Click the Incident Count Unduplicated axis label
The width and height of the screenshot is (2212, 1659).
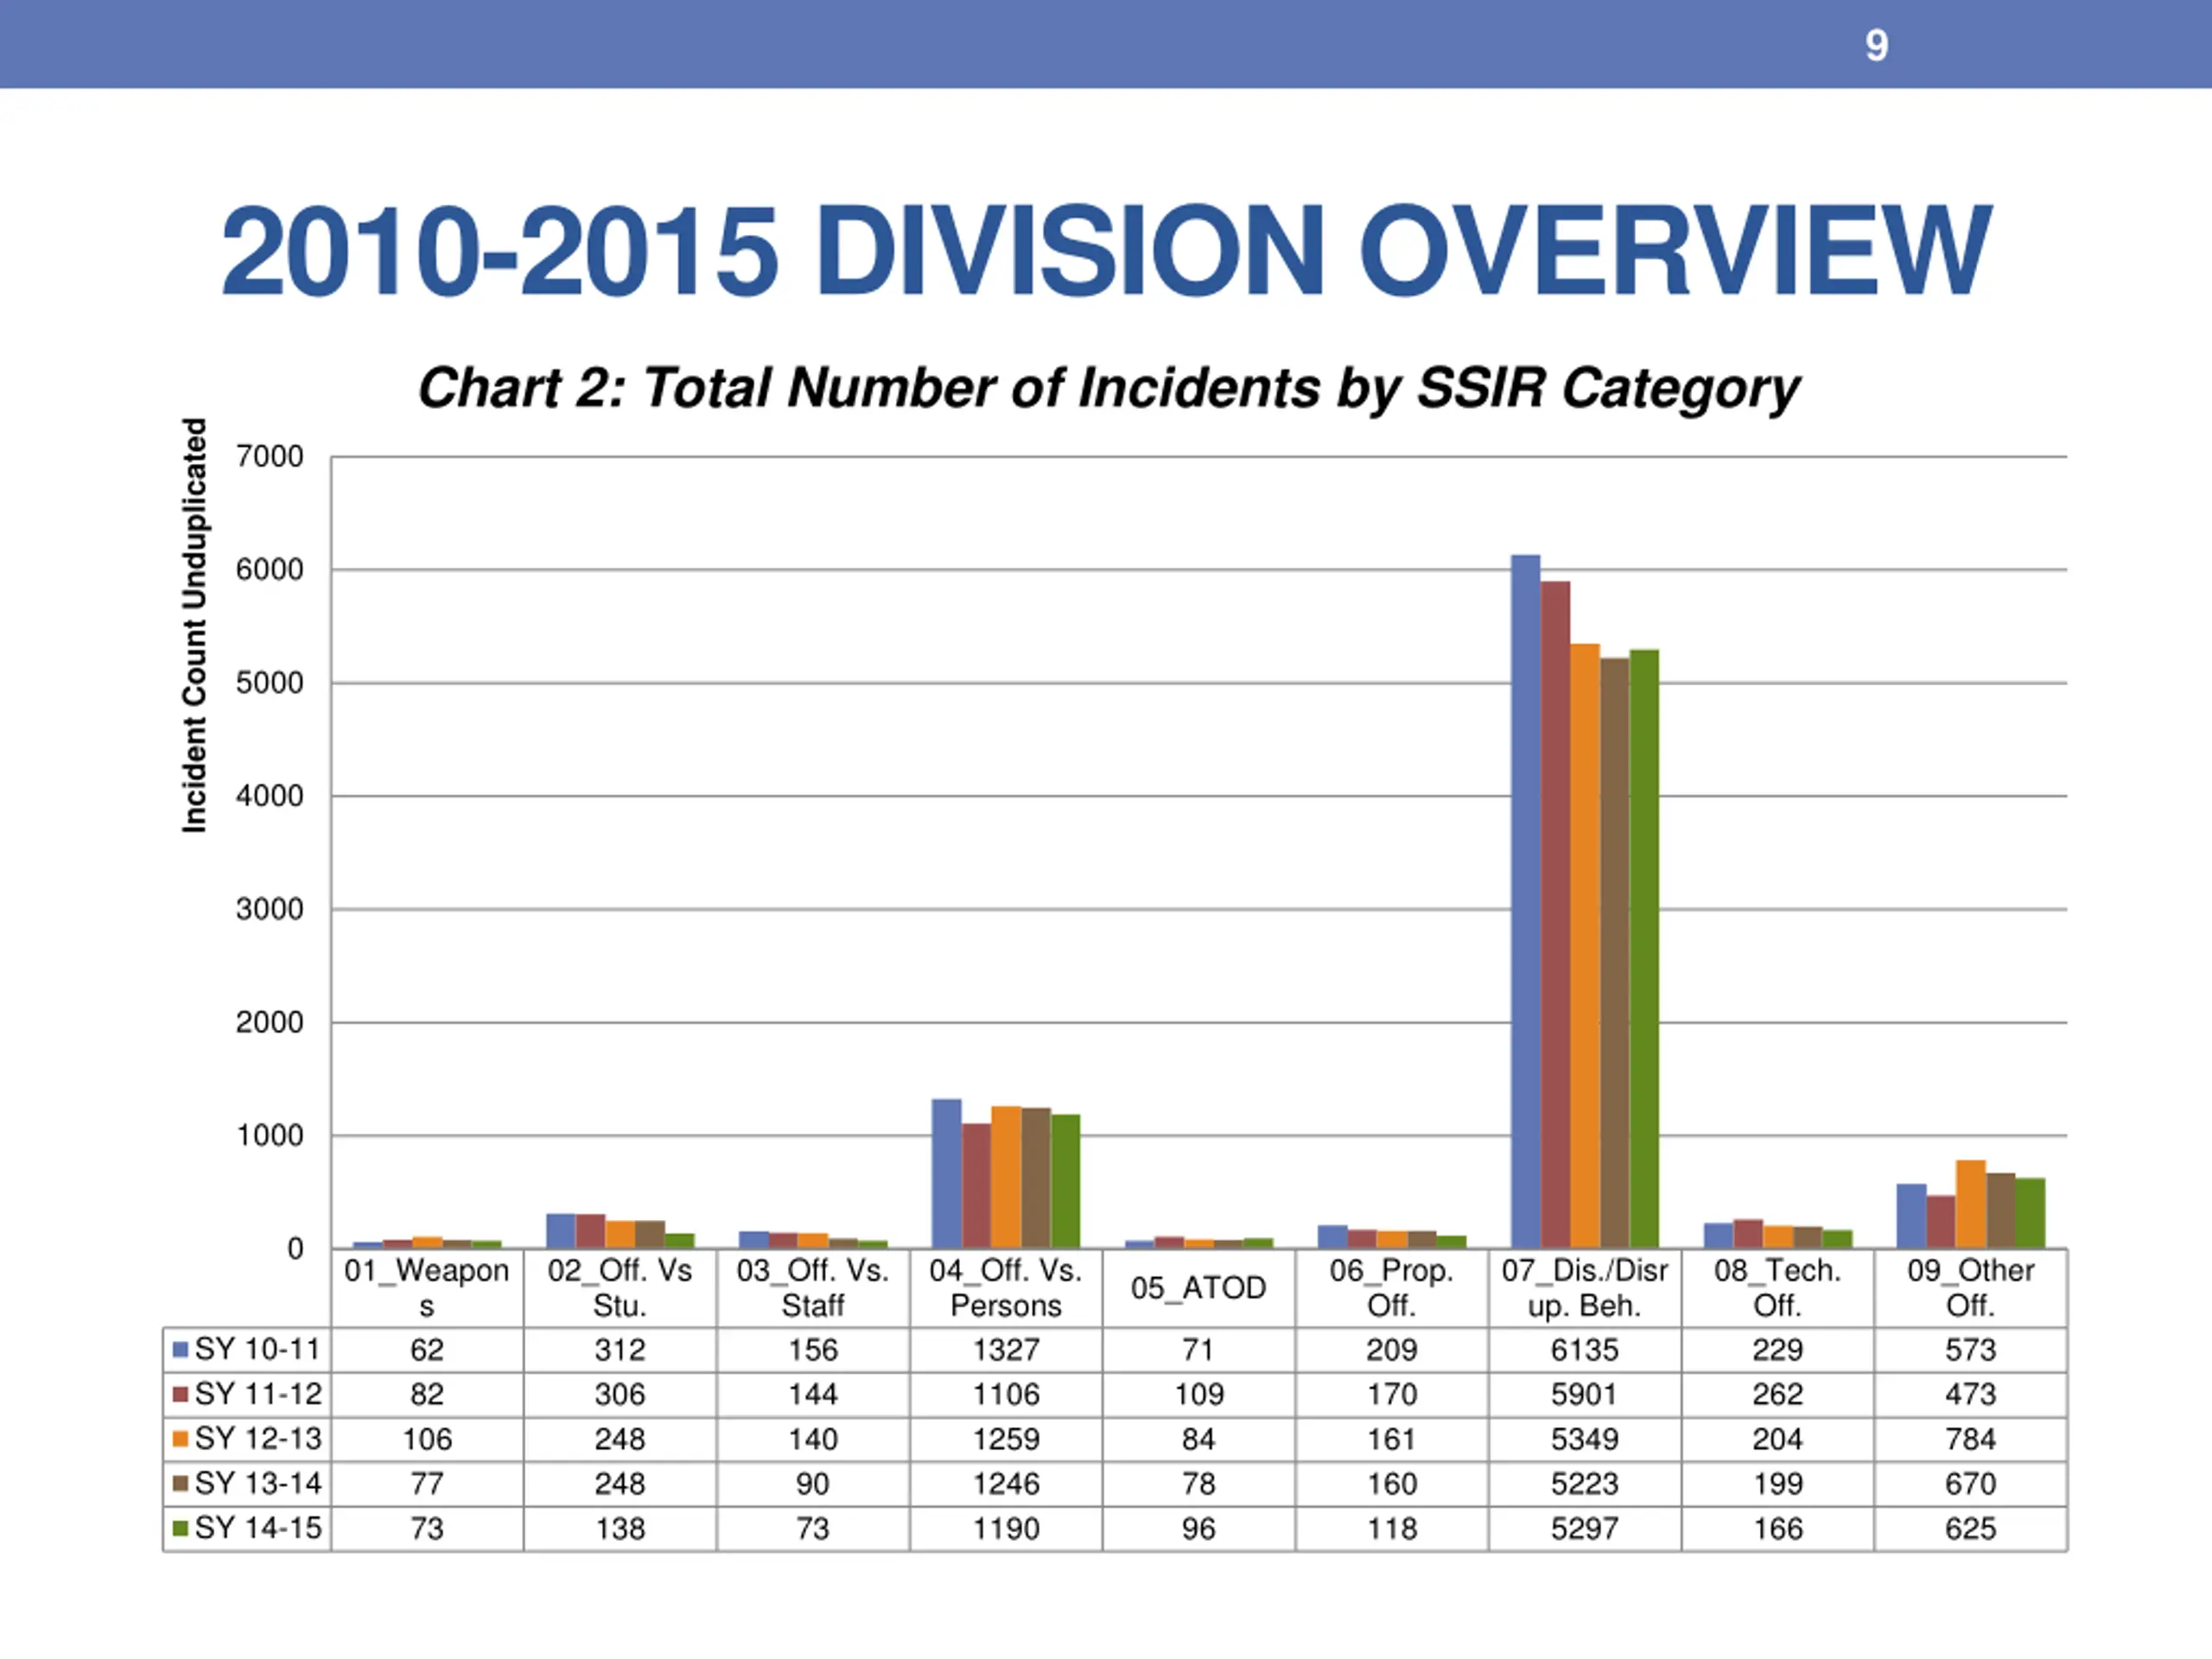194,625
